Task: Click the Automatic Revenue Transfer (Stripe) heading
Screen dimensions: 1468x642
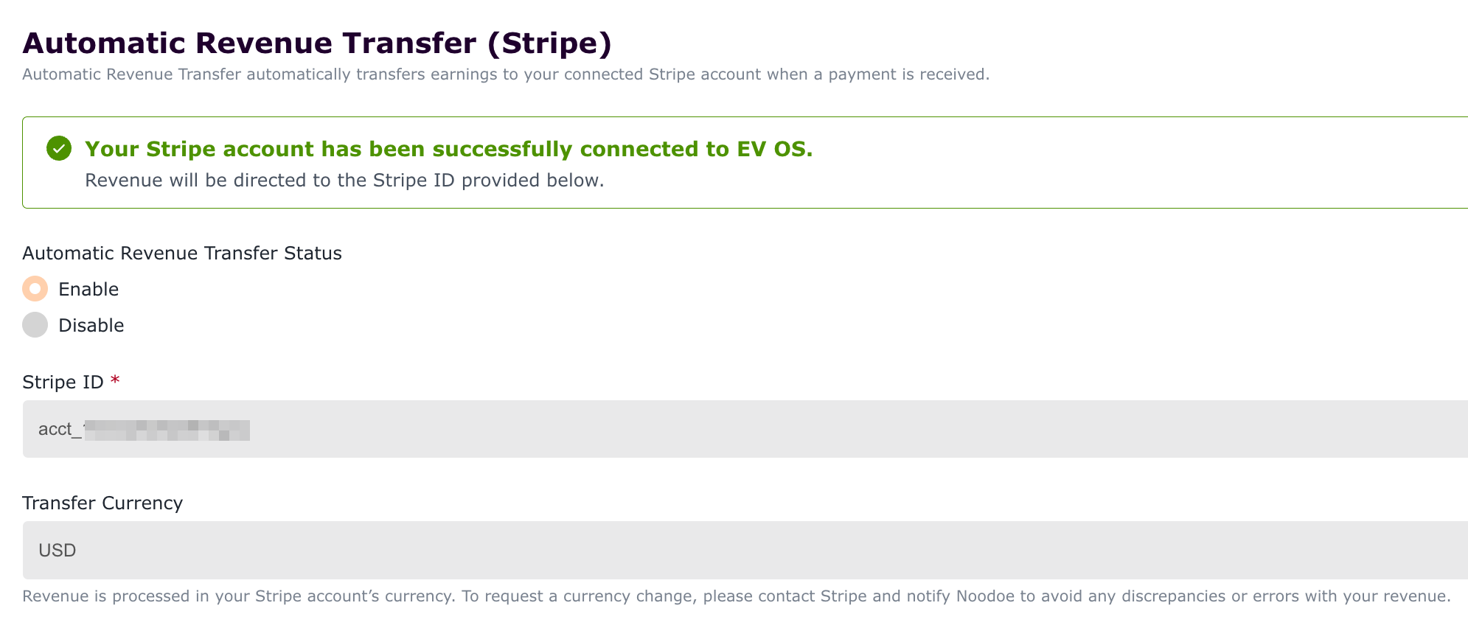Action: tap(317, 43)
